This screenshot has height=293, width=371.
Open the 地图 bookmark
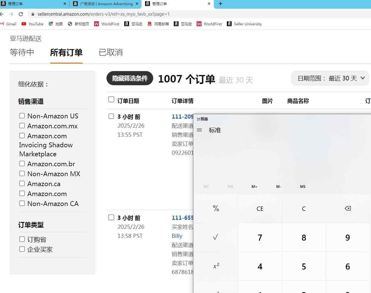[x=55, y=24]
